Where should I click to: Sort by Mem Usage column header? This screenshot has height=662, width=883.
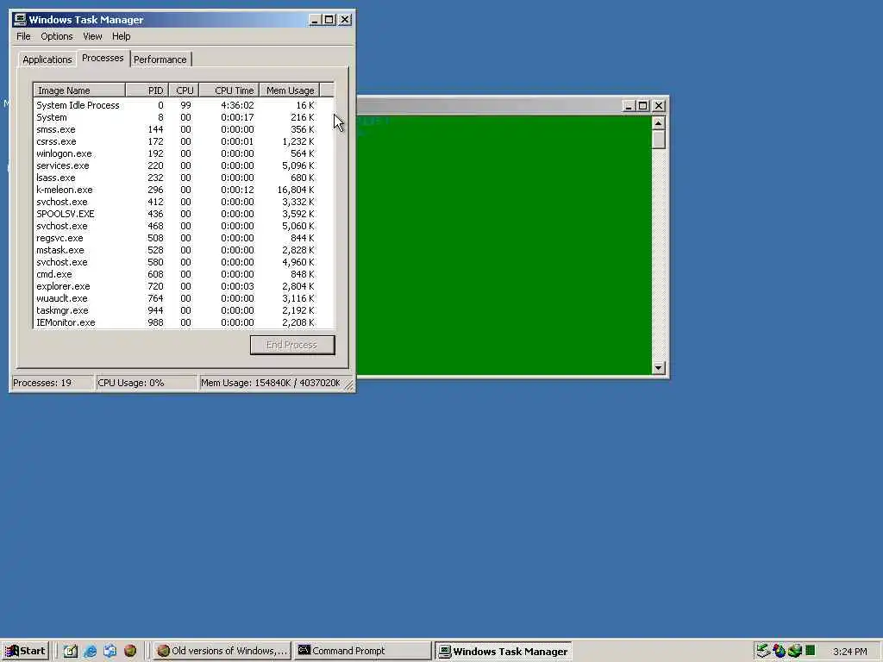tap(290, 90)
